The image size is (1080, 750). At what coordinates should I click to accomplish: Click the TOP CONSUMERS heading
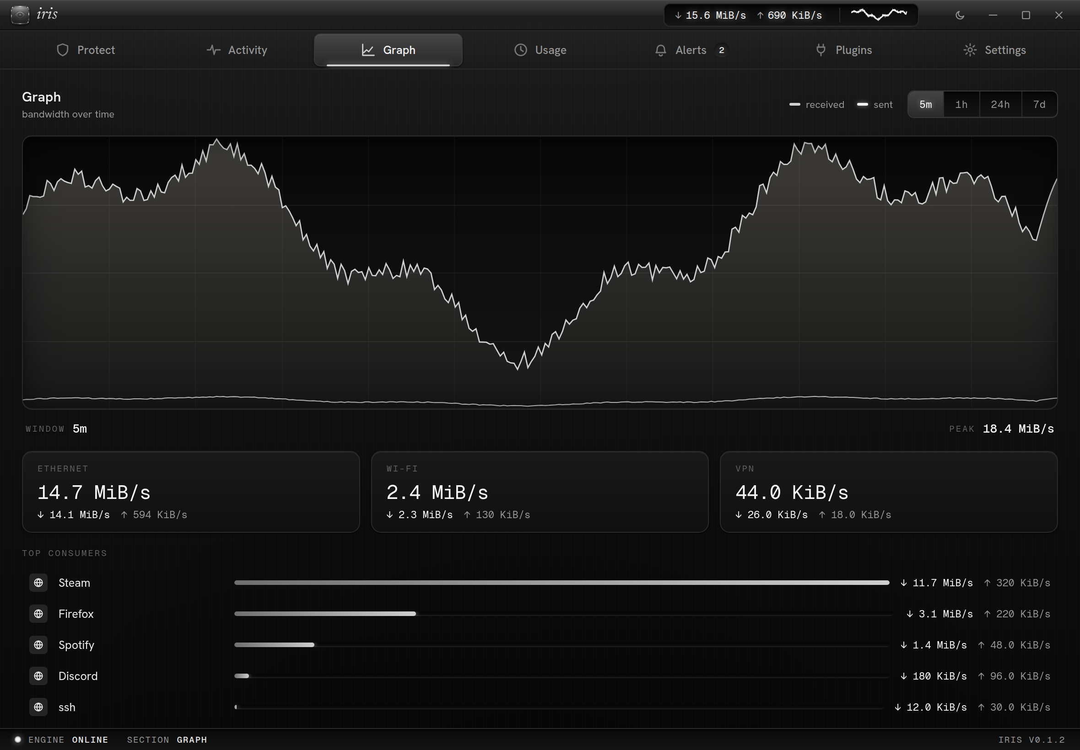[x=65, y=553]
